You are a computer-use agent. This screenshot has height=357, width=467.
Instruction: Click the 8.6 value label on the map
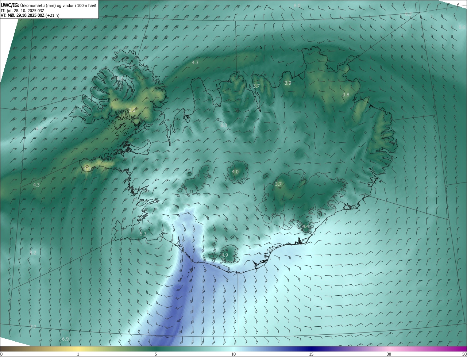(x=462, y=27)
